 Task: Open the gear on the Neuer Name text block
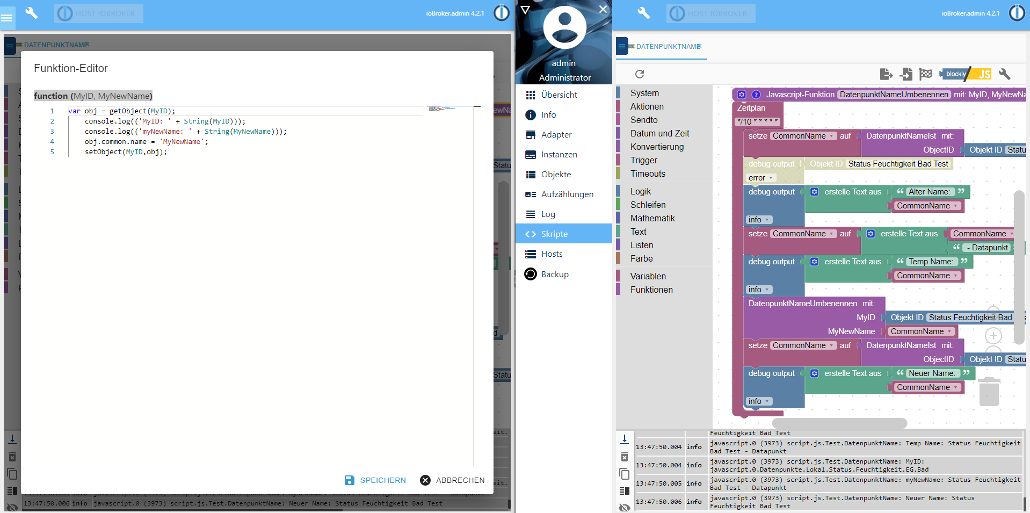click(815, 373)
